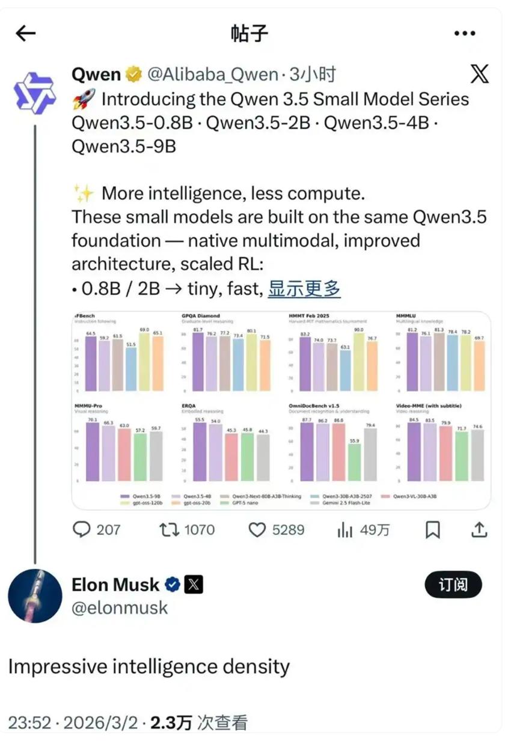Subscribe with the 订阅 button
520x748 pixels.
coord(453,585)
